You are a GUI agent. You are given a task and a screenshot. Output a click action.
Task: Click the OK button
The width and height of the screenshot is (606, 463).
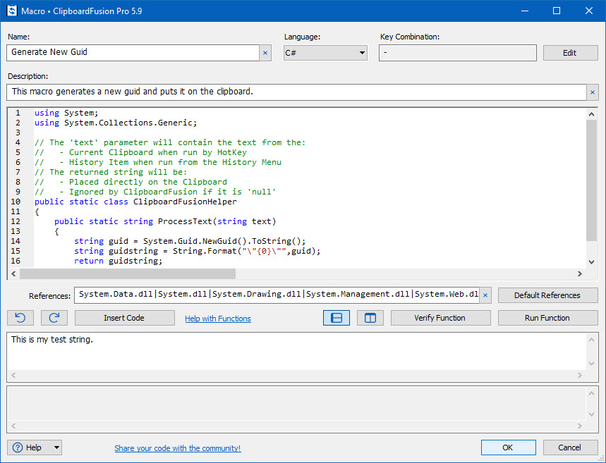(508, 447)
